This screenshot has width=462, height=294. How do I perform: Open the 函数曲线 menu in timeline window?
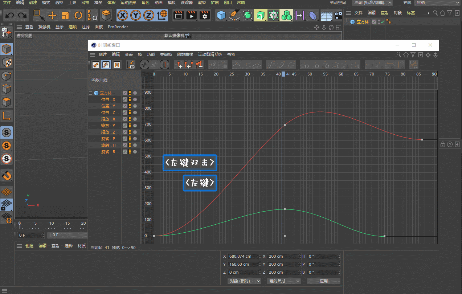(x=185, y=54)
